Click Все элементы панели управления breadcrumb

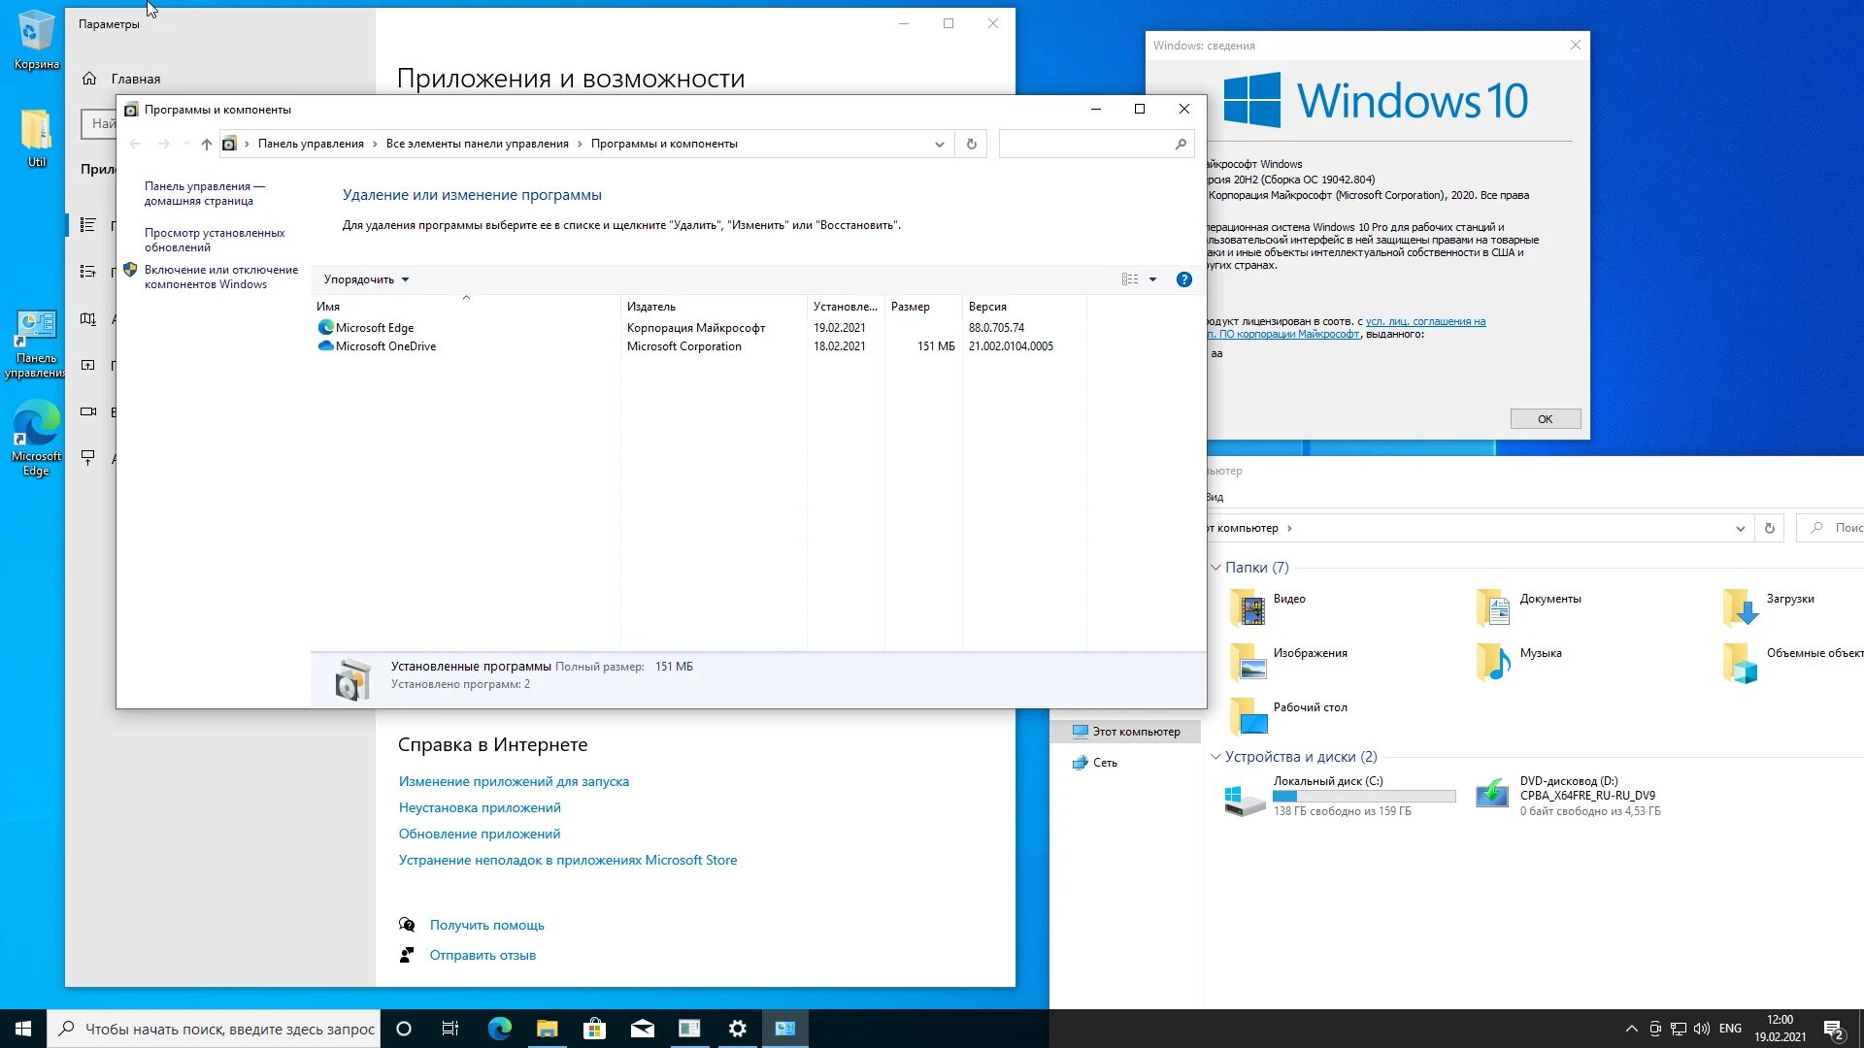[x=477, y=144]
